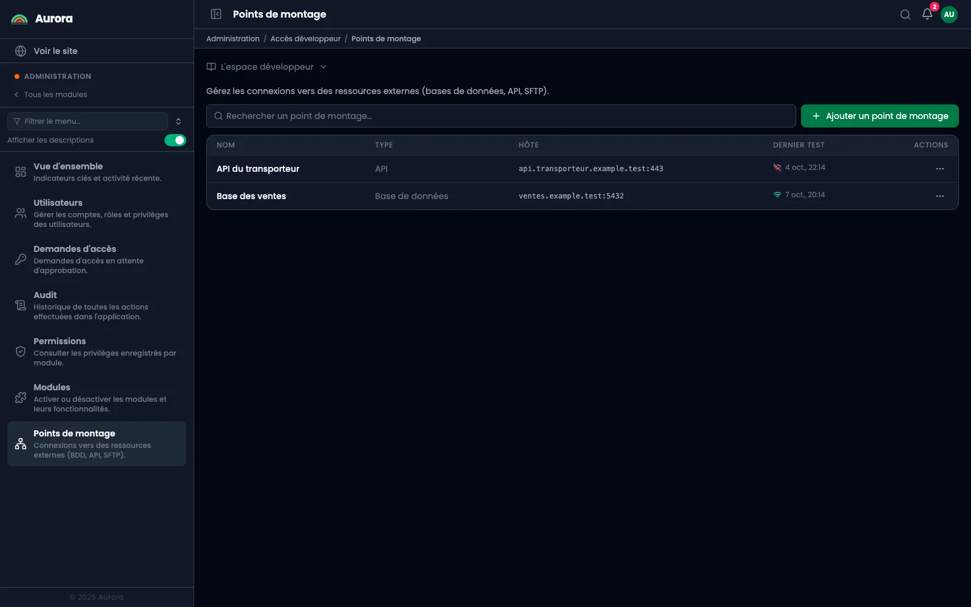Go back to Tous les modules
971x607 pixels.
pos(51,95)
